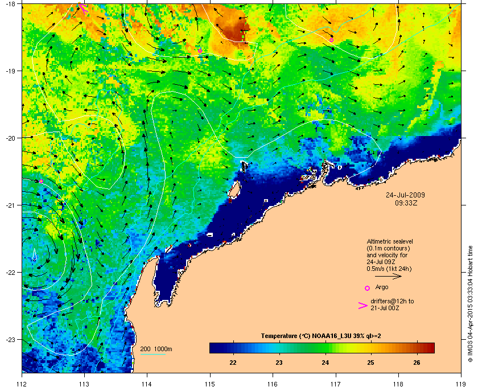The height and width of the screenshot is (387, 478).
Task: Click the '21-Jul 00Z' legend text
Action: [385, 308]
